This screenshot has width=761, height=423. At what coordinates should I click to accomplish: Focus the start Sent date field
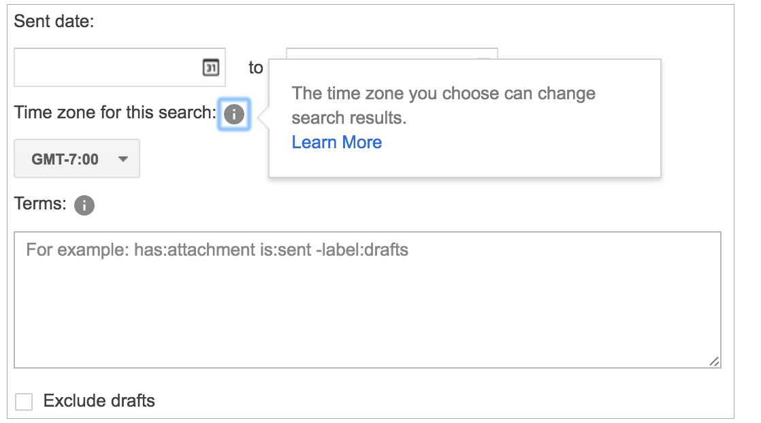point(106,67)
